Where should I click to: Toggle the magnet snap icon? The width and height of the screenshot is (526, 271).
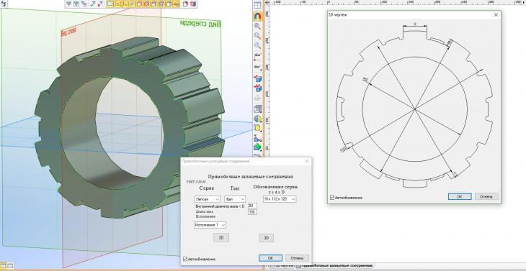[x=257, y=16]
